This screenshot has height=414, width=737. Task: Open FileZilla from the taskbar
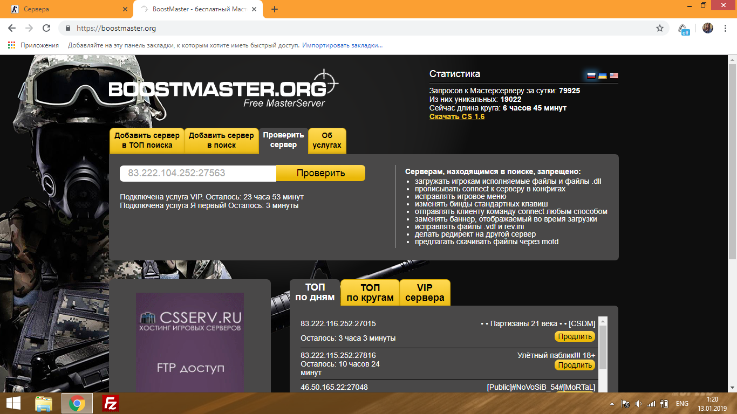pyautogui.click(x=111, y=403)
